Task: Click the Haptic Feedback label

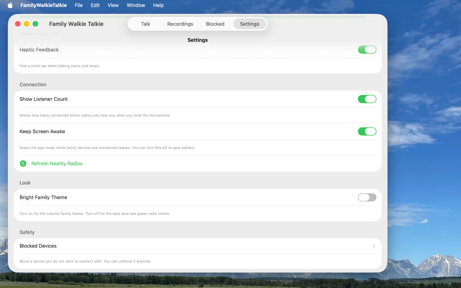Action: tap(39, 50)
